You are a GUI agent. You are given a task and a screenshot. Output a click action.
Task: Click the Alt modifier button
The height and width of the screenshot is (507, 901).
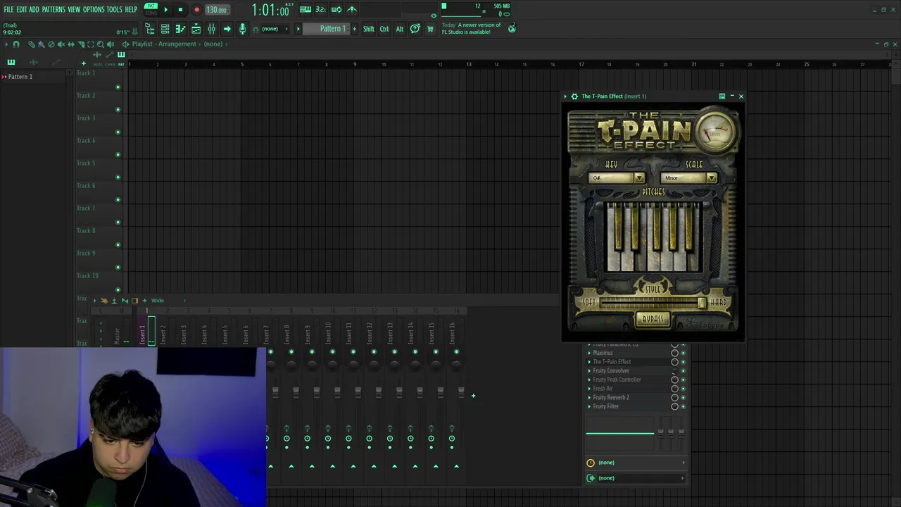coord(399,29)
